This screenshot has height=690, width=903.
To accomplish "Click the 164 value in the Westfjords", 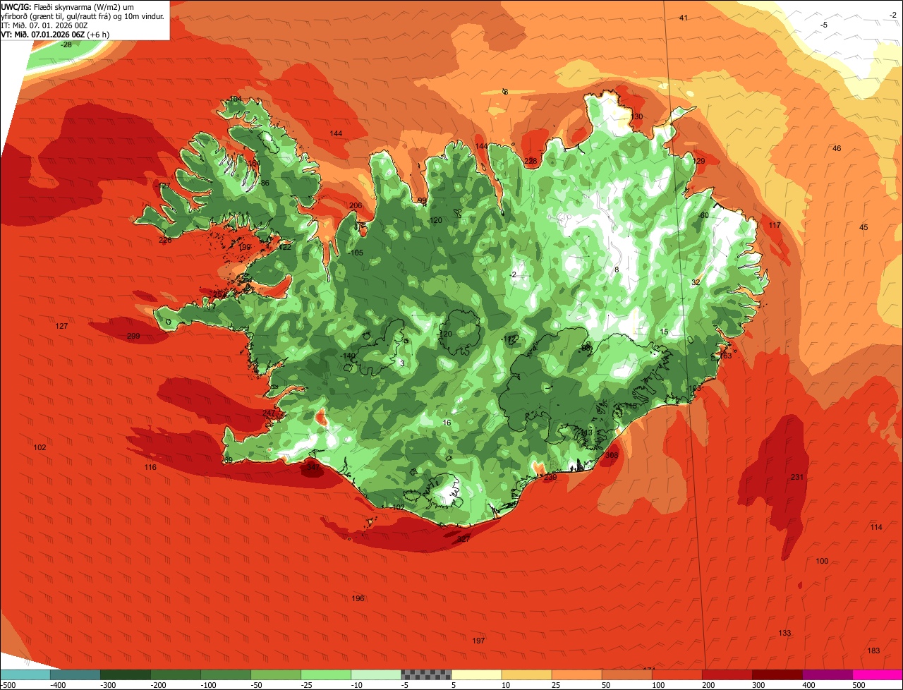I will [254, 163].
